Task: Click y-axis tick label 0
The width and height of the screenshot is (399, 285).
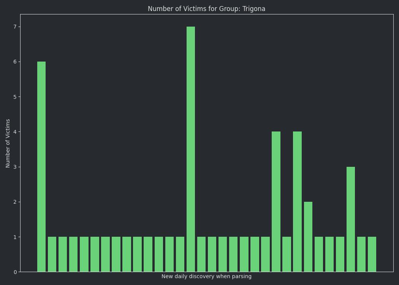Action: tap(15, 272)
